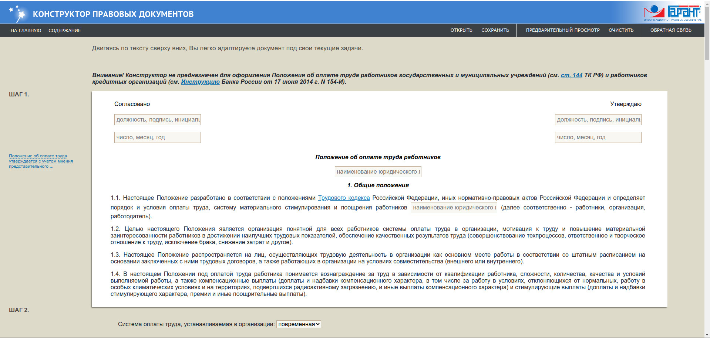Open the СОДЕРЖАНИЕ menu

tap(65, 30)
